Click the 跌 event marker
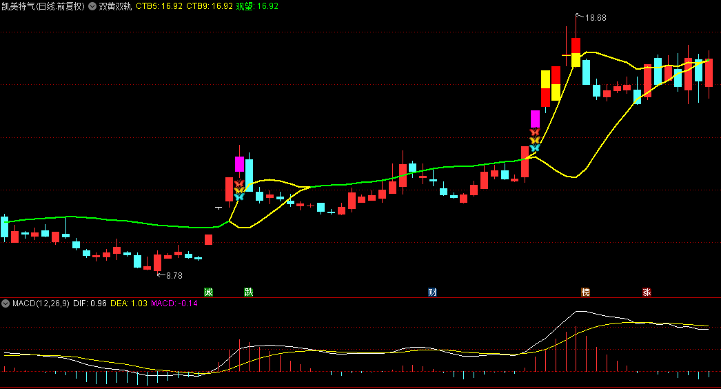The image size is (721, 389). 249,292
